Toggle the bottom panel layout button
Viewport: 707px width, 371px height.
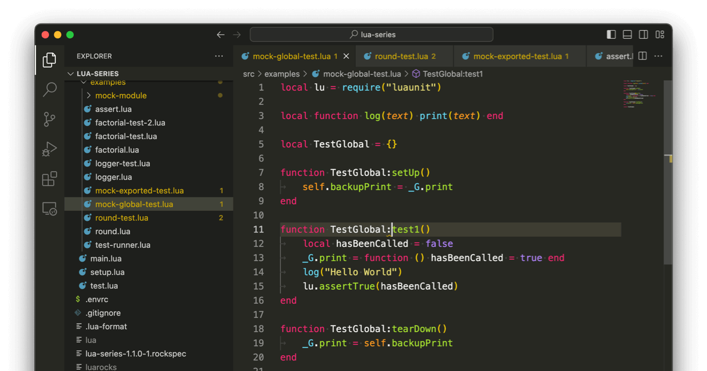coord(627,35)
